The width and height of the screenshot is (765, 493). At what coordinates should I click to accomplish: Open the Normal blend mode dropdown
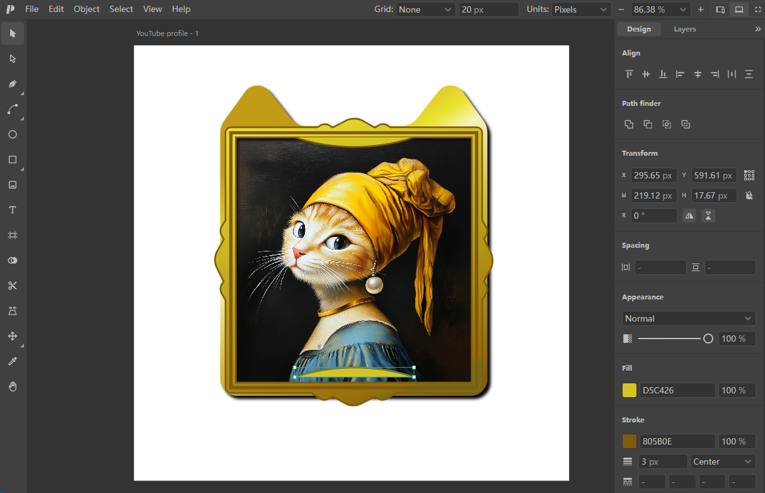689,318
